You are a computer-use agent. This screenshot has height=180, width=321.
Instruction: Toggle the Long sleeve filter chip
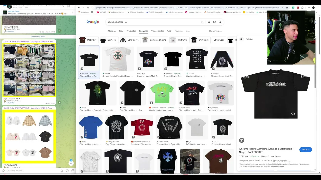click(x=130, y=40)
